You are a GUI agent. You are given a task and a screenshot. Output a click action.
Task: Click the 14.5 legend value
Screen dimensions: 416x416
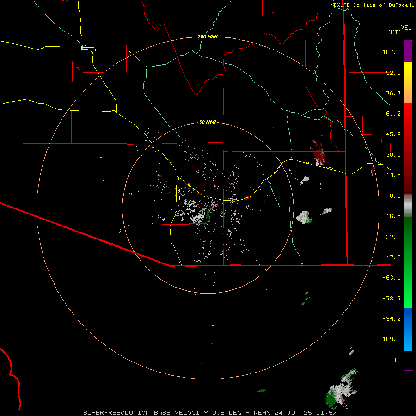pos(393,175)
